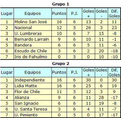This screenshot has width=121, height=118.
Task: Click the Lidia Matte team name
Action: [26, 86]
